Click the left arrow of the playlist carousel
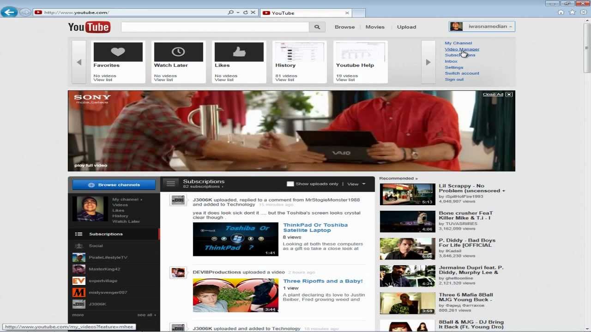The width and height of the screenshot is (591, 332). (79, 62)
